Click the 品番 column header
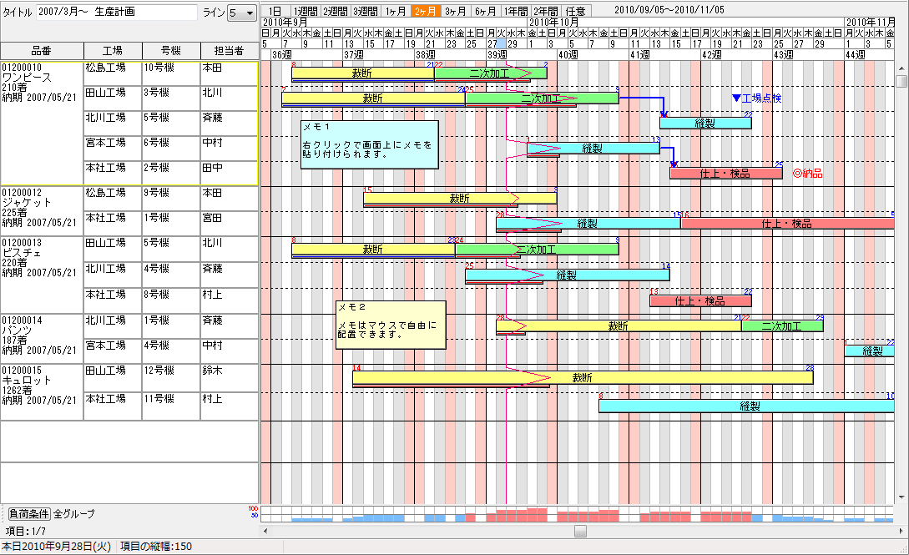The image size is (909, 555). pos(41,51)
